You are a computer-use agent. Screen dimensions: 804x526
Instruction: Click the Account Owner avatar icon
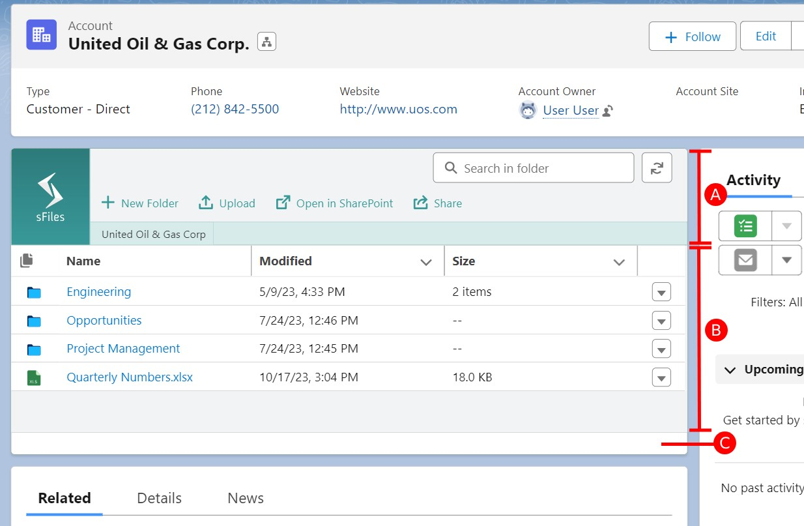click(528, 110)
